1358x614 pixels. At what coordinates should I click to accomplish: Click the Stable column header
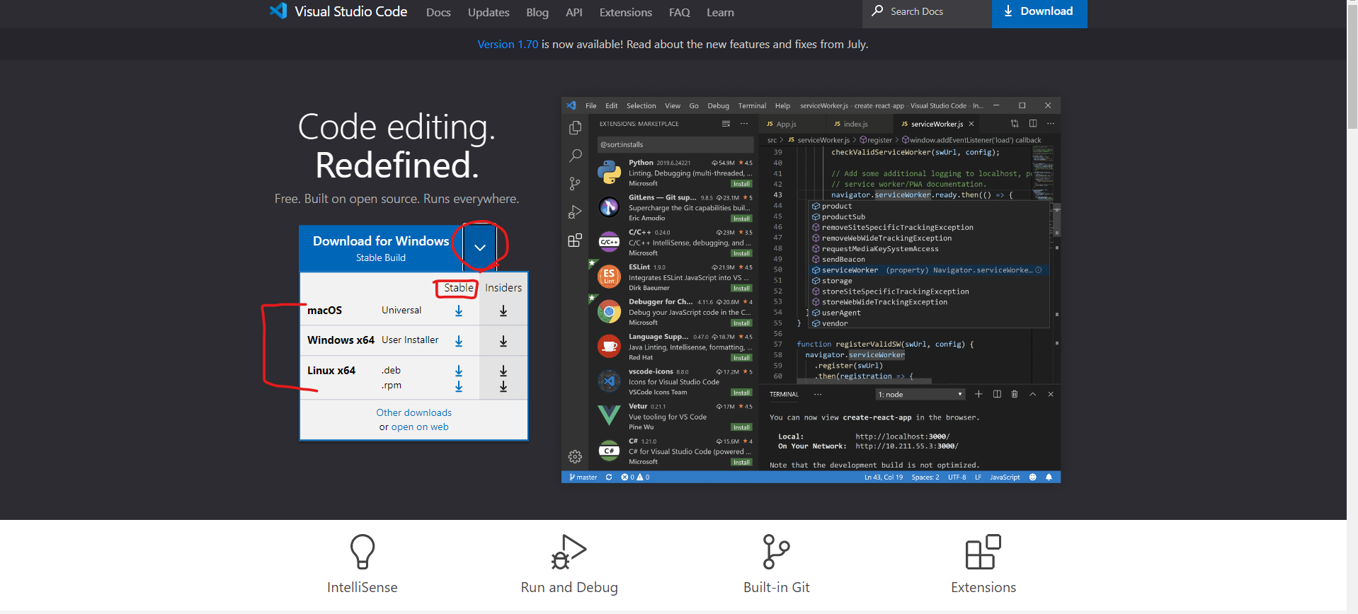coord(459,288)
